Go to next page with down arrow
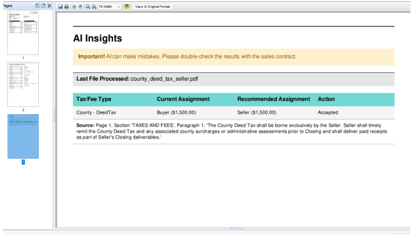415x237 pixels. [x=81, y=7]
